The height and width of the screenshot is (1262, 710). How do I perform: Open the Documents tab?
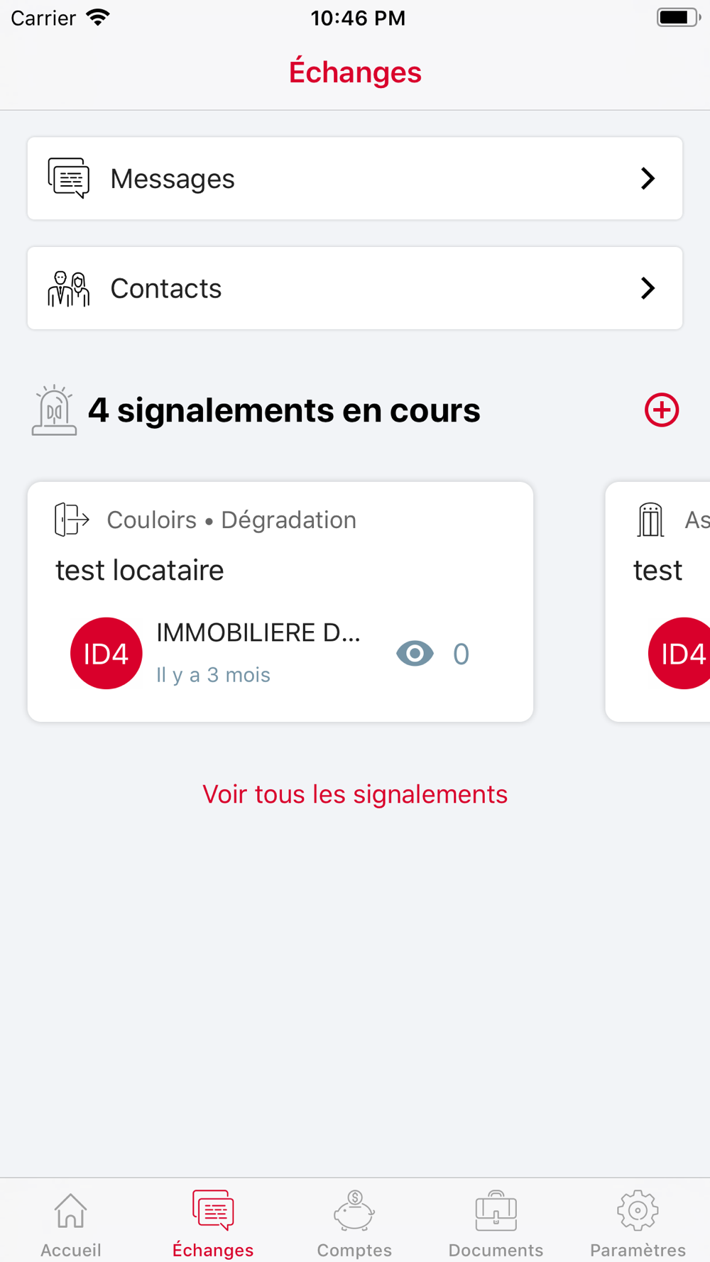(496, 1222)
